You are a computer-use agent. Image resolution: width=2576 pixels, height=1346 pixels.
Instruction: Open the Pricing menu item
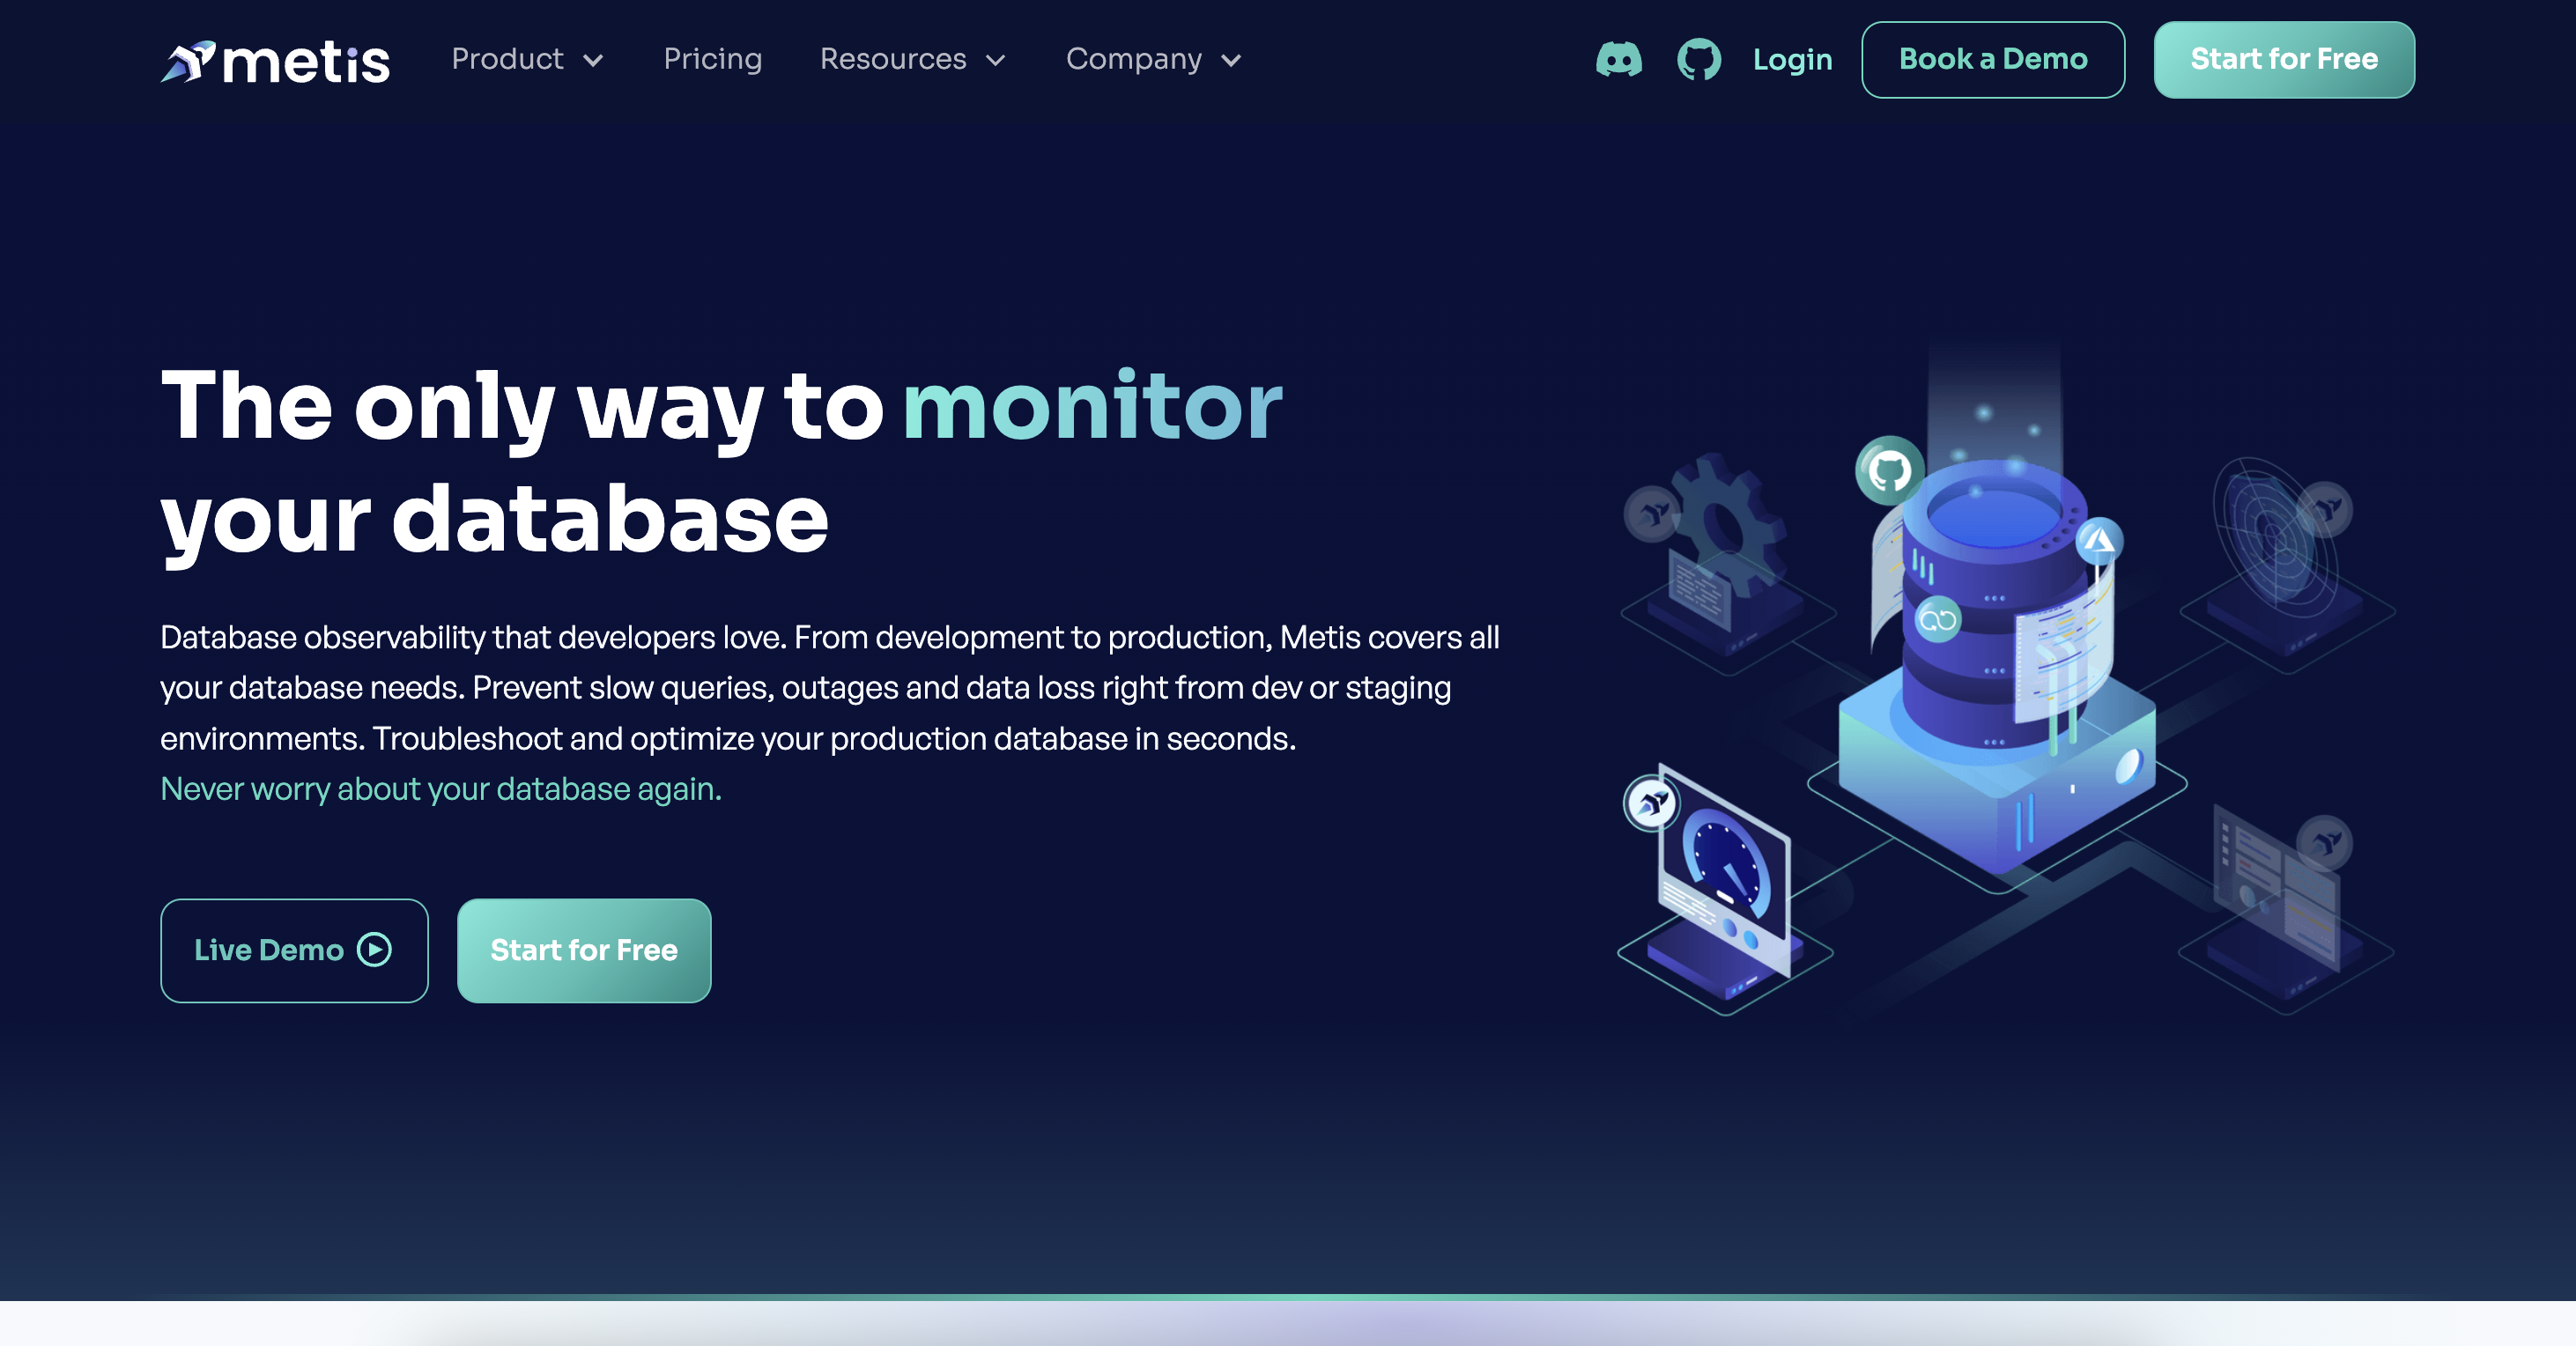(x=712, y=59)
